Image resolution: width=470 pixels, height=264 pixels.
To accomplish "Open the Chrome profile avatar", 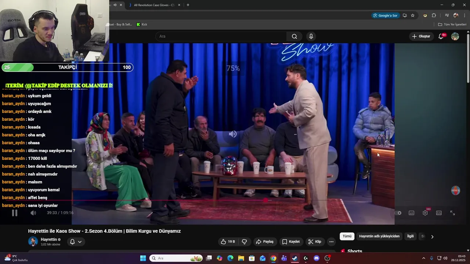I will 456,15.
